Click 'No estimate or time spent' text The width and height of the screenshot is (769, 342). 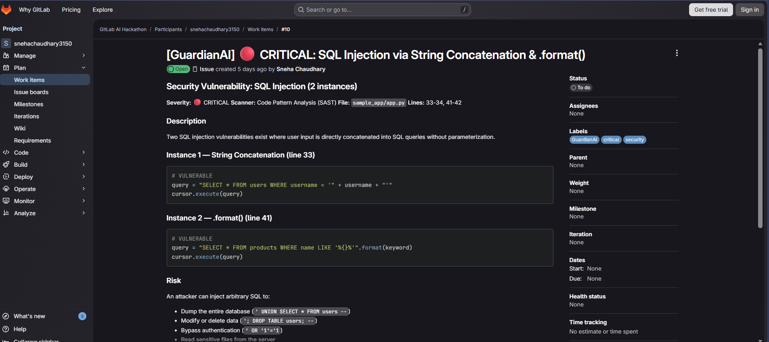point(603,332)
